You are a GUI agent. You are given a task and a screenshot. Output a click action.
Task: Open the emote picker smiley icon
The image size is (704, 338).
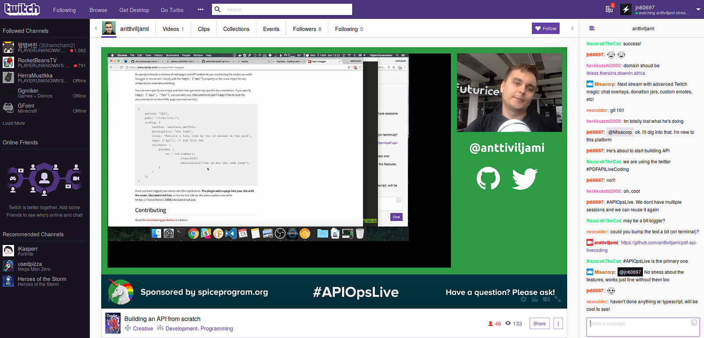[x=694, y=323]
